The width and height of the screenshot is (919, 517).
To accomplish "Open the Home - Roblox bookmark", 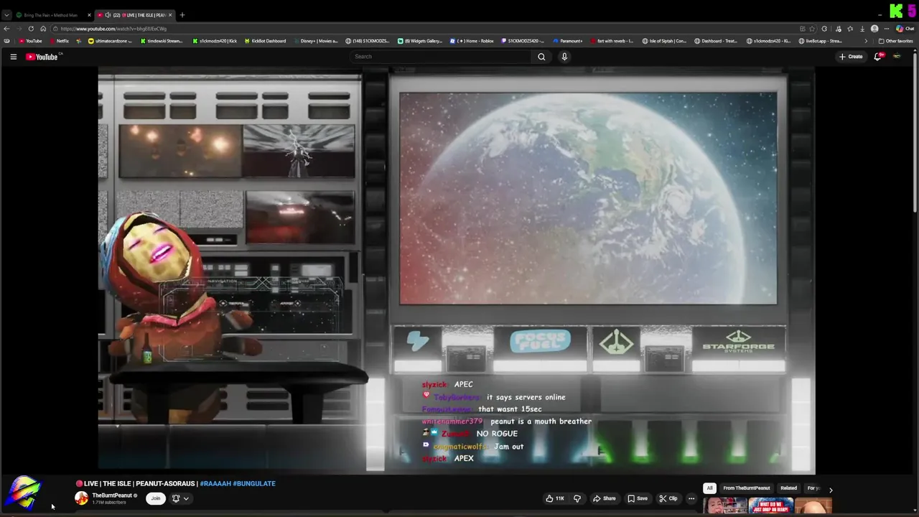I will (x=472, y=41).
